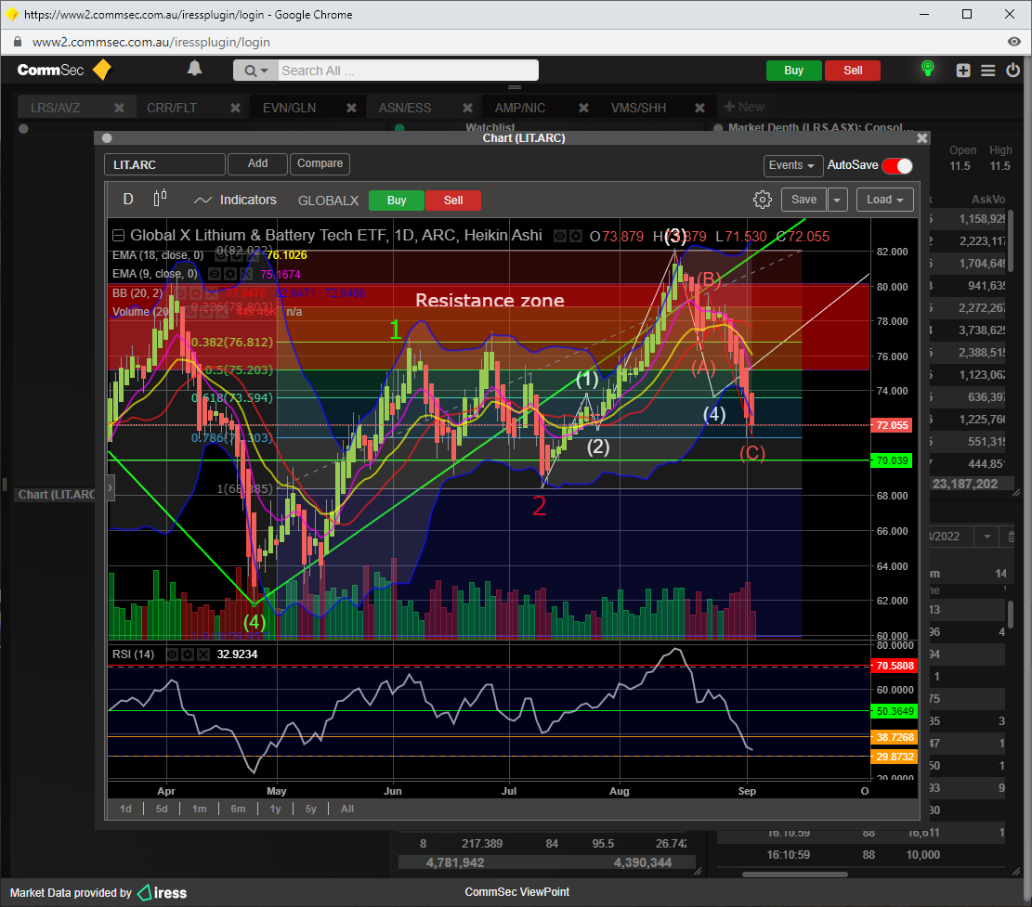Viewport: 1032px width, 907px height.
Task: Select the All time range
Action: [347, 809]
